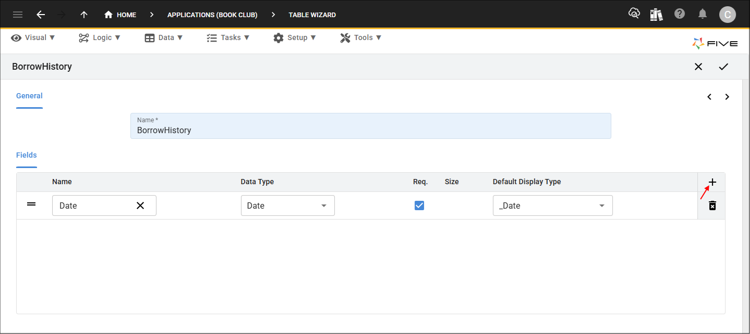750x334 pixels.
Task: Click the up arrow navigation icon
Action: [x=84, y=15]
